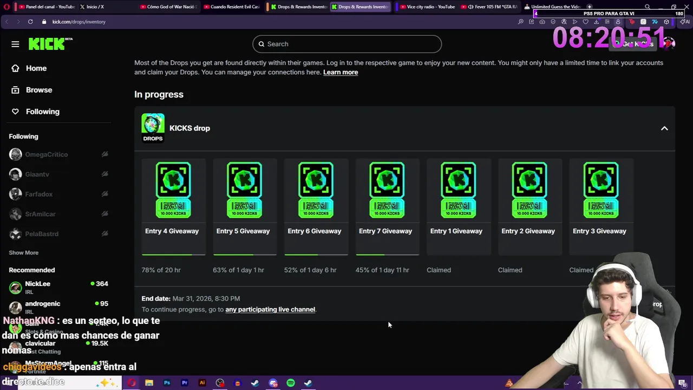Screen dimensions: 693x390
Task: Open PelaBastrd avatar in Following list
Action: pyautogui.click(x=15, y=234)
